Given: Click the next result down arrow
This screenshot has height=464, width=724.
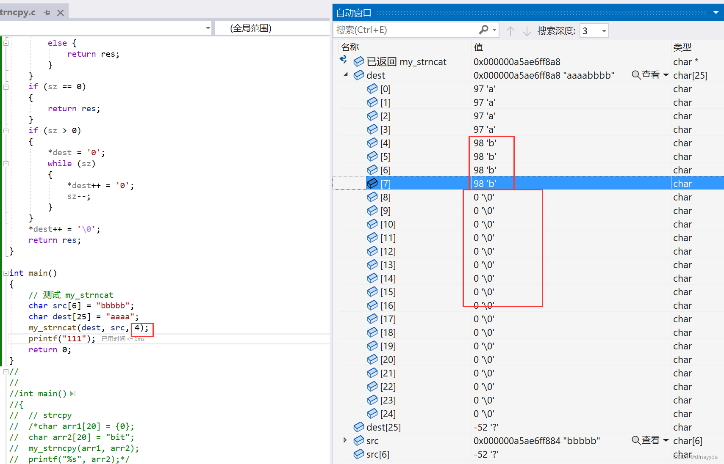Looking at the screenshot, I should (x=527, y=31).
